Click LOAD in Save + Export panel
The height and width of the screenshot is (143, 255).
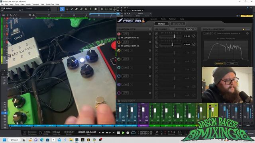[207, 33]
